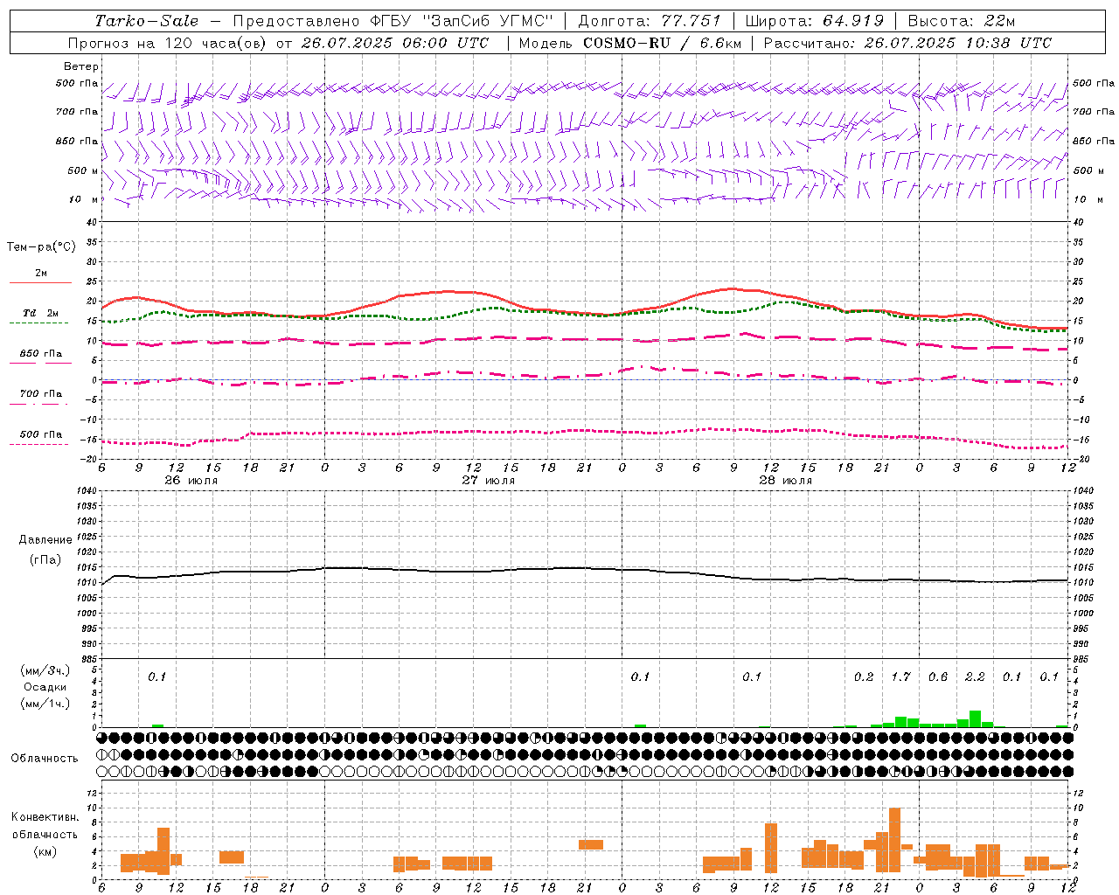Click the "Рассчитано: 26.07.2025 10:38 UTC" timestamp

click(907, 43)
